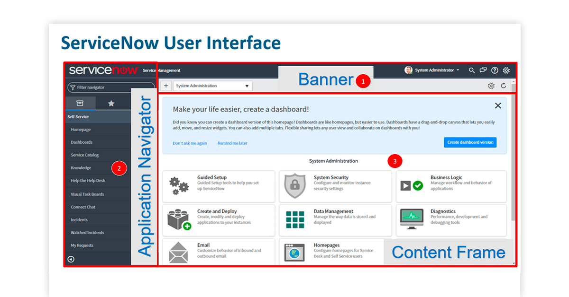Click the Diagnostics monitor icon
Image resolution: width=569 pixels, height=297 pixels.
[412, 218]
